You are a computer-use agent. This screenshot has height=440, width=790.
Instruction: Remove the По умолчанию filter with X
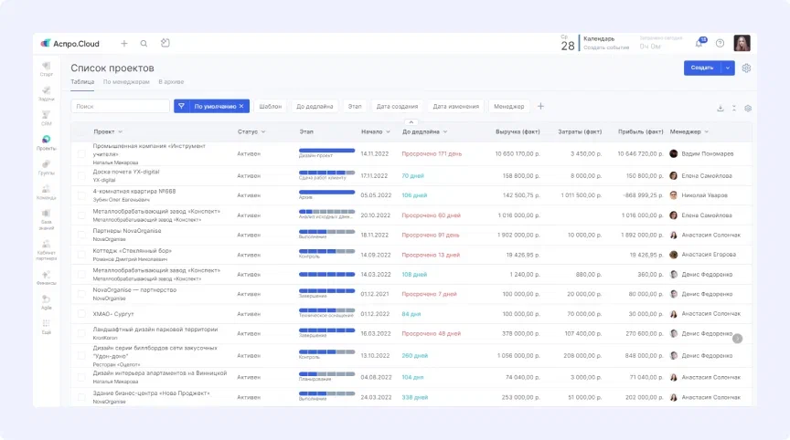241,106
